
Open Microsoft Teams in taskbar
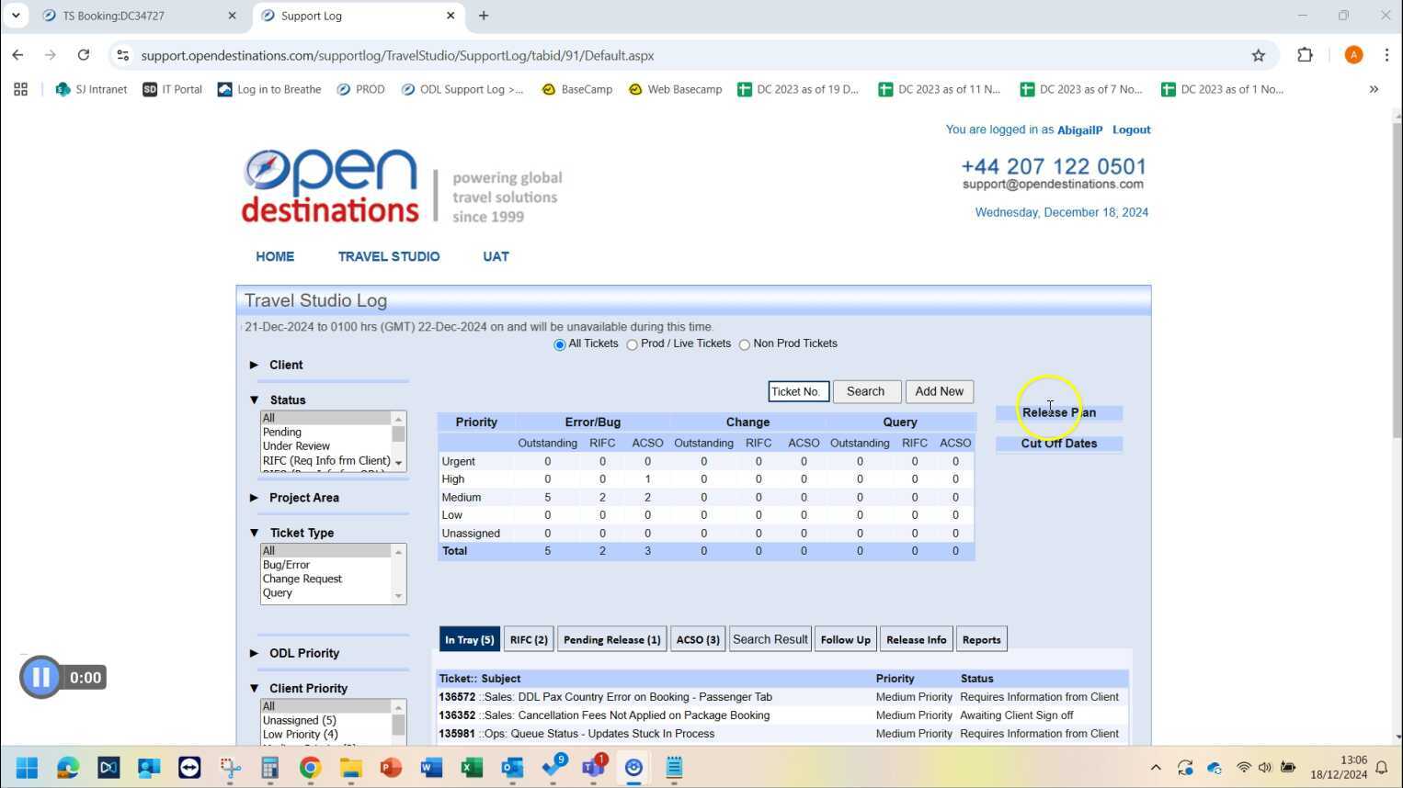click(593, 768)
